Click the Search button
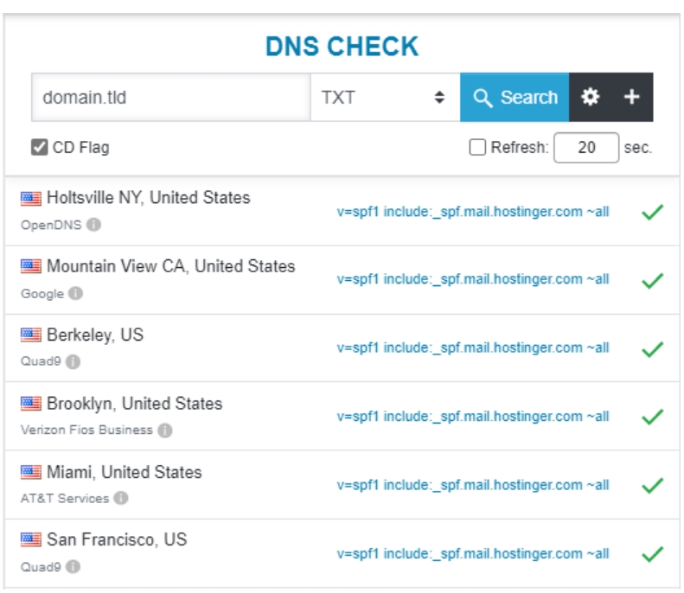This screenshot has height=593, width=684. tap(515, 97)
